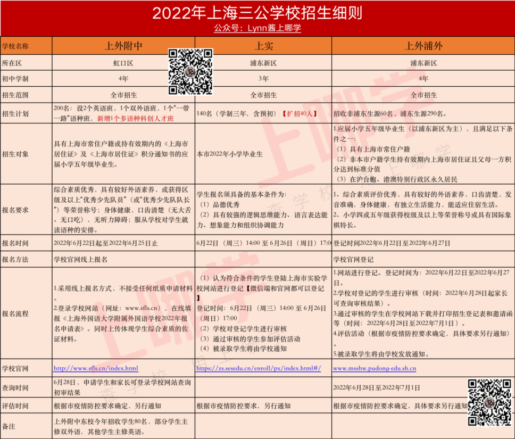Image resolution: width=515 pixels, height=439 pixels.
Task: Select the 上实 column header
Action: [x=263, y=45]
